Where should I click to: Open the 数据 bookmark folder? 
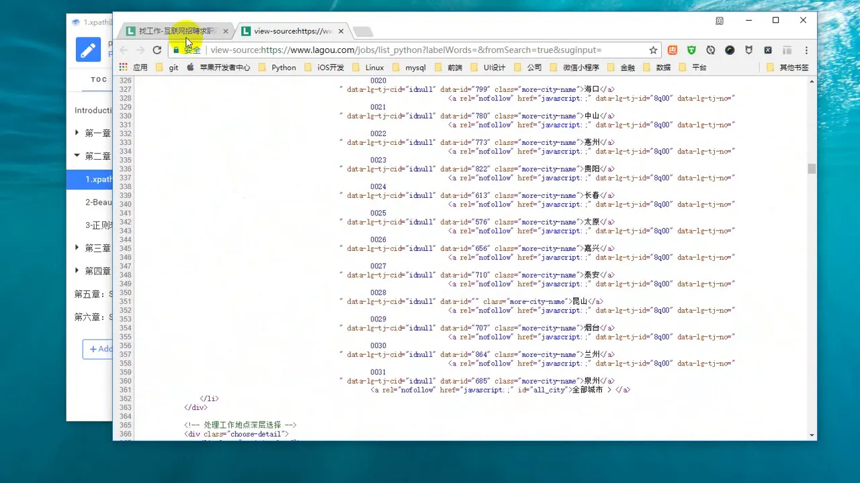(656, 68)
